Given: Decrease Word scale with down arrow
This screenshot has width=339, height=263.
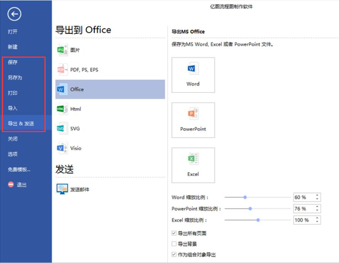Looking at the screenshot, I should tap(317, 199).
